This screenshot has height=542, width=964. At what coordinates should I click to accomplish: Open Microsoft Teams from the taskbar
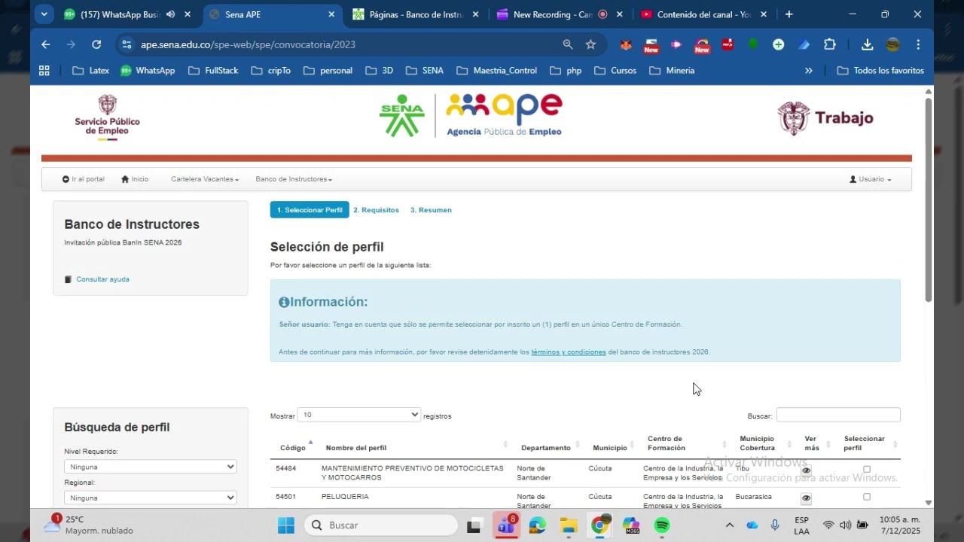505,525
